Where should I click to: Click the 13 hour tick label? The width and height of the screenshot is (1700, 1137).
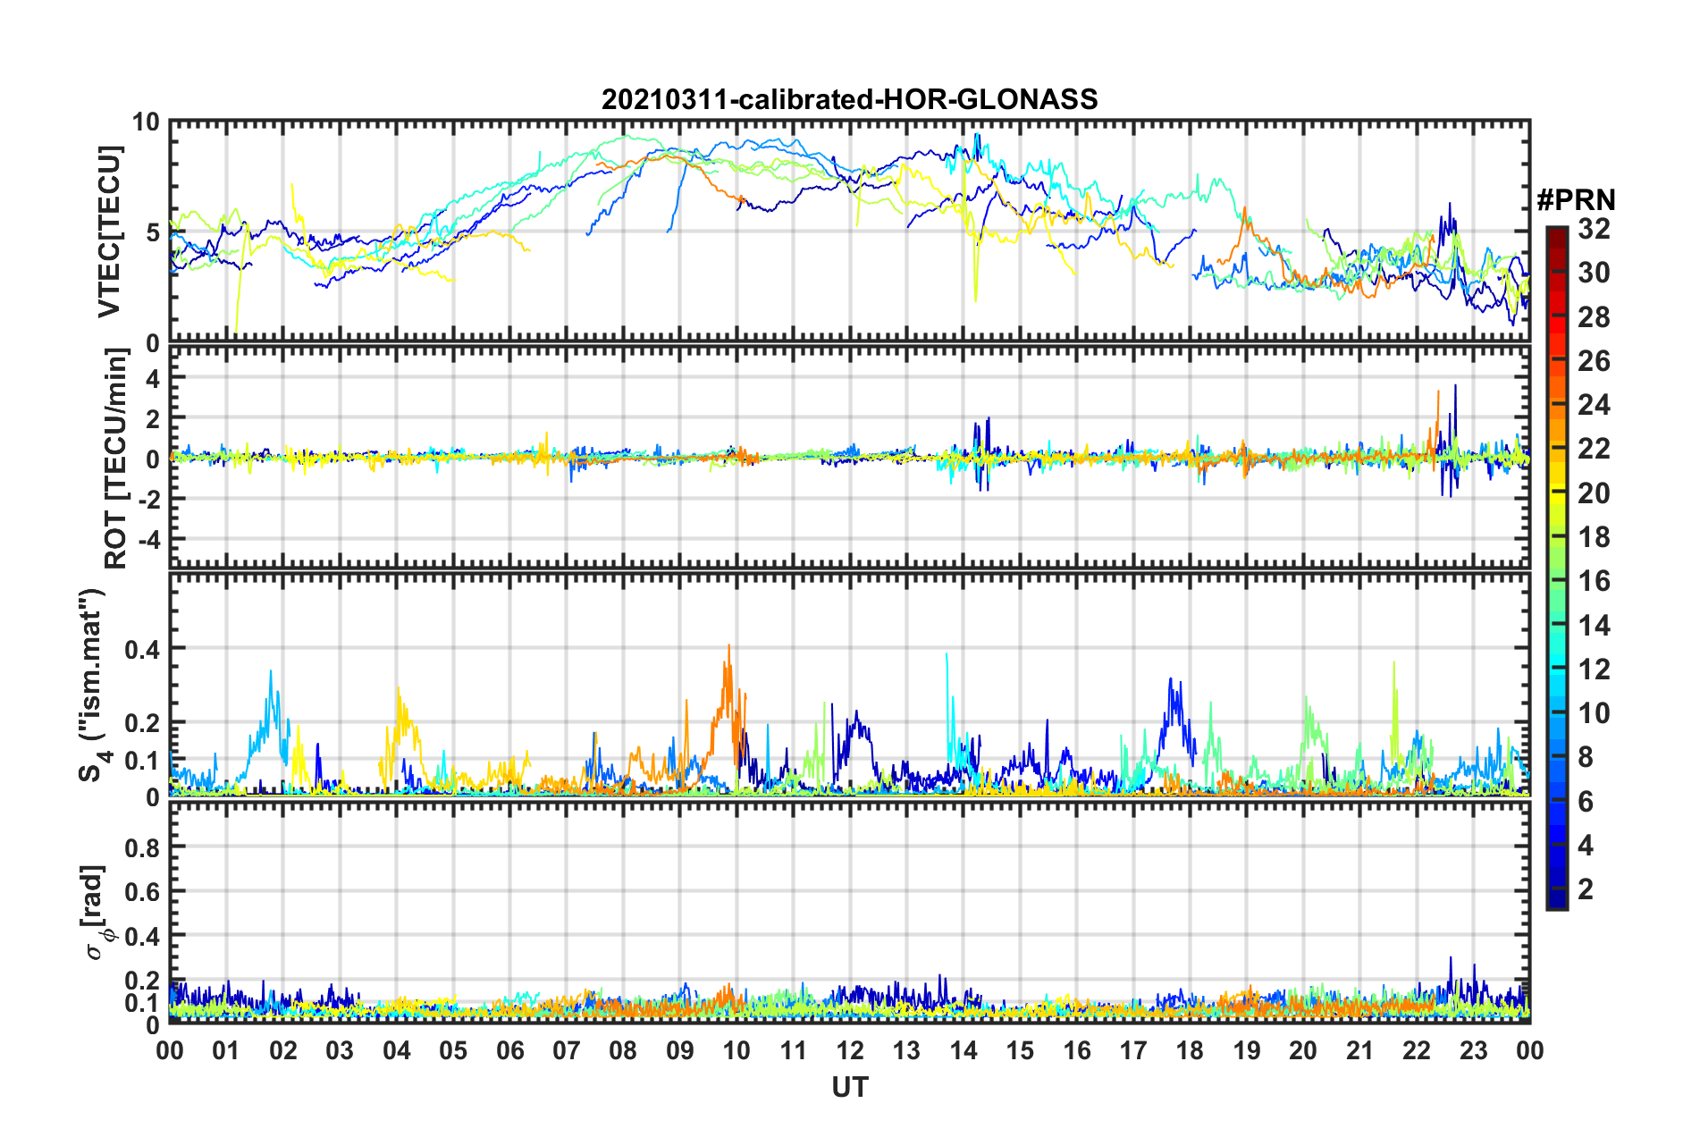(906, 1050)
